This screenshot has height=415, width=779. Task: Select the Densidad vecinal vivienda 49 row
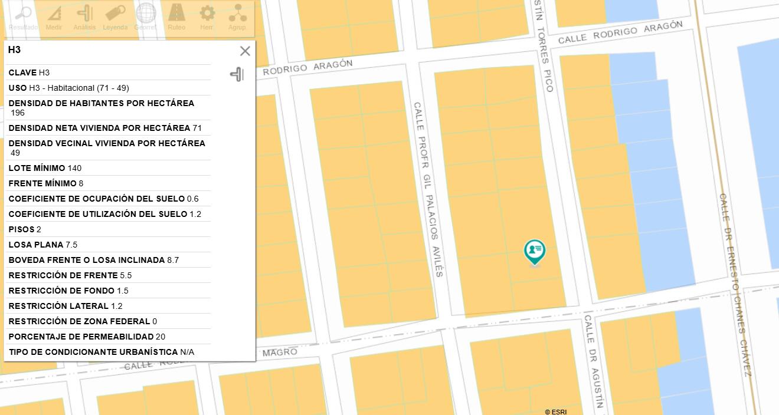click(109, 148)
